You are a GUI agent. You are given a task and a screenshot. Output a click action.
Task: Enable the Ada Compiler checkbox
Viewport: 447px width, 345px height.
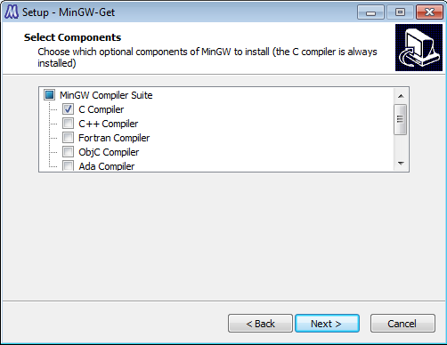[x=68, y=165]
